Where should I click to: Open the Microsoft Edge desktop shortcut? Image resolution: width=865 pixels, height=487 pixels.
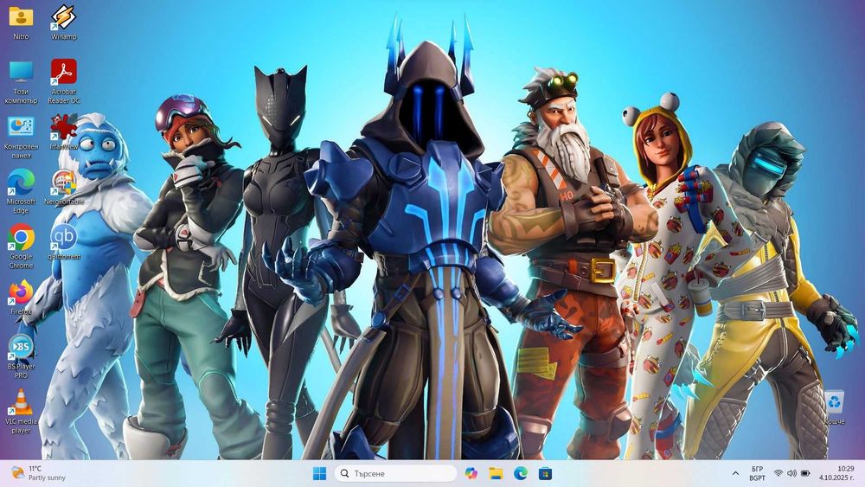coord(21,191)
